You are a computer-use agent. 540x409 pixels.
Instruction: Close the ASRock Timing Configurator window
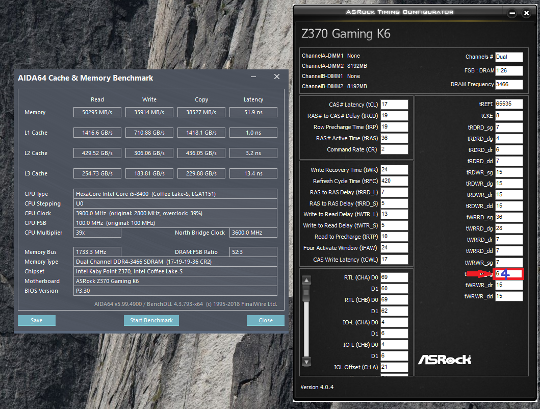[526, 13]
